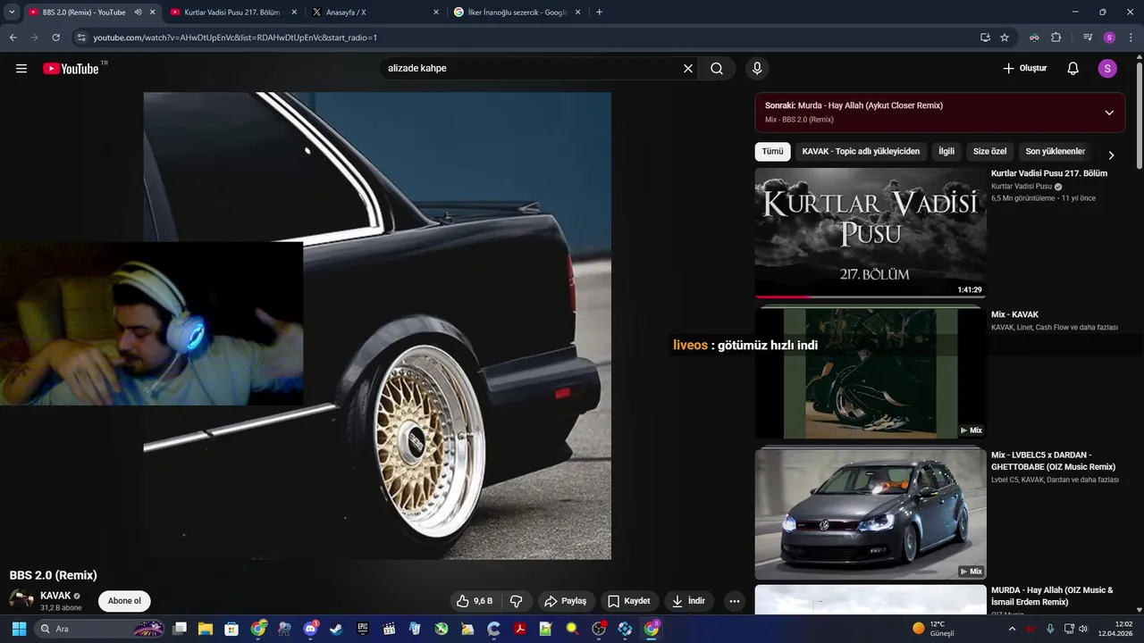Save video with Kaydet button

[x=629, y=601]
